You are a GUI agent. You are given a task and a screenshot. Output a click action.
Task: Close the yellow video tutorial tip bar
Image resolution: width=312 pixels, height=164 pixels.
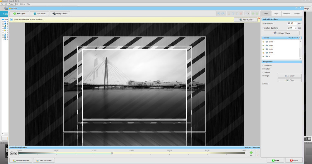[x=259, y=18]
